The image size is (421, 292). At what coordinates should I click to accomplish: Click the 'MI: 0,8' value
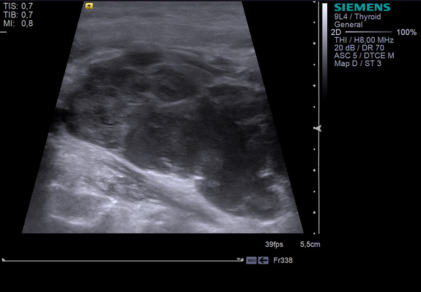coord(18,24)
